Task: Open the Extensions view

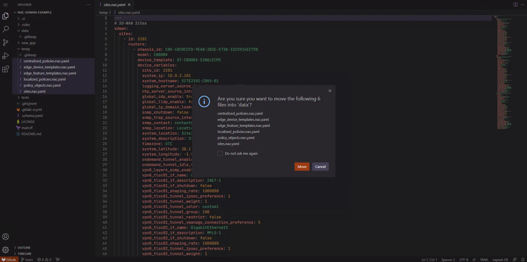Action: click(6, 69)
